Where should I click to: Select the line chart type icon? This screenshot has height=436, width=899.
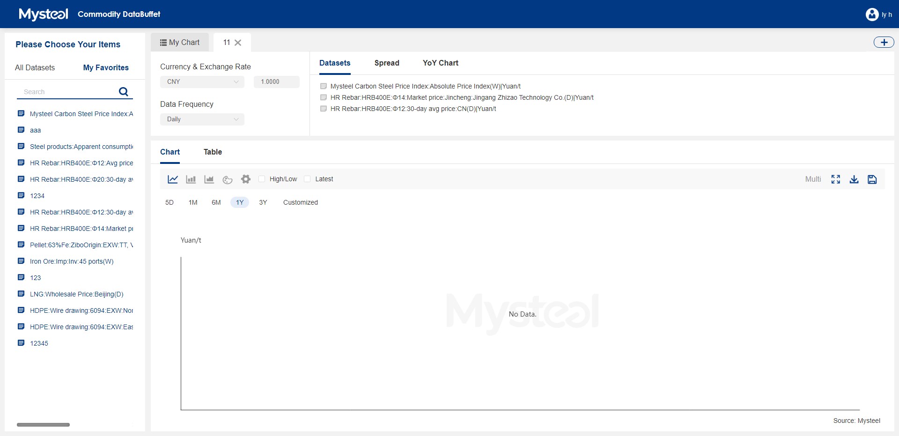pos(173,179)
